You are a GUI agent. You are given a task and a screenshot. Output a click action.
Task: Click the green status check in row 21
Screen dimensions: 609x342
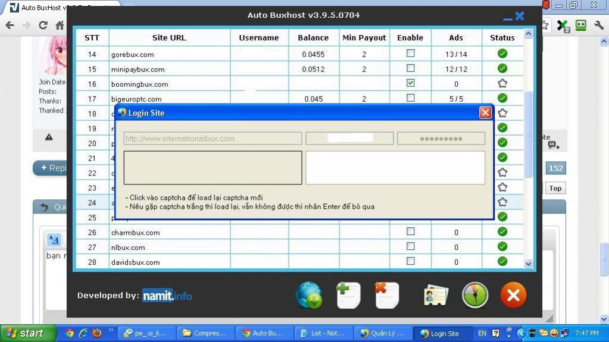pos(502,157)
